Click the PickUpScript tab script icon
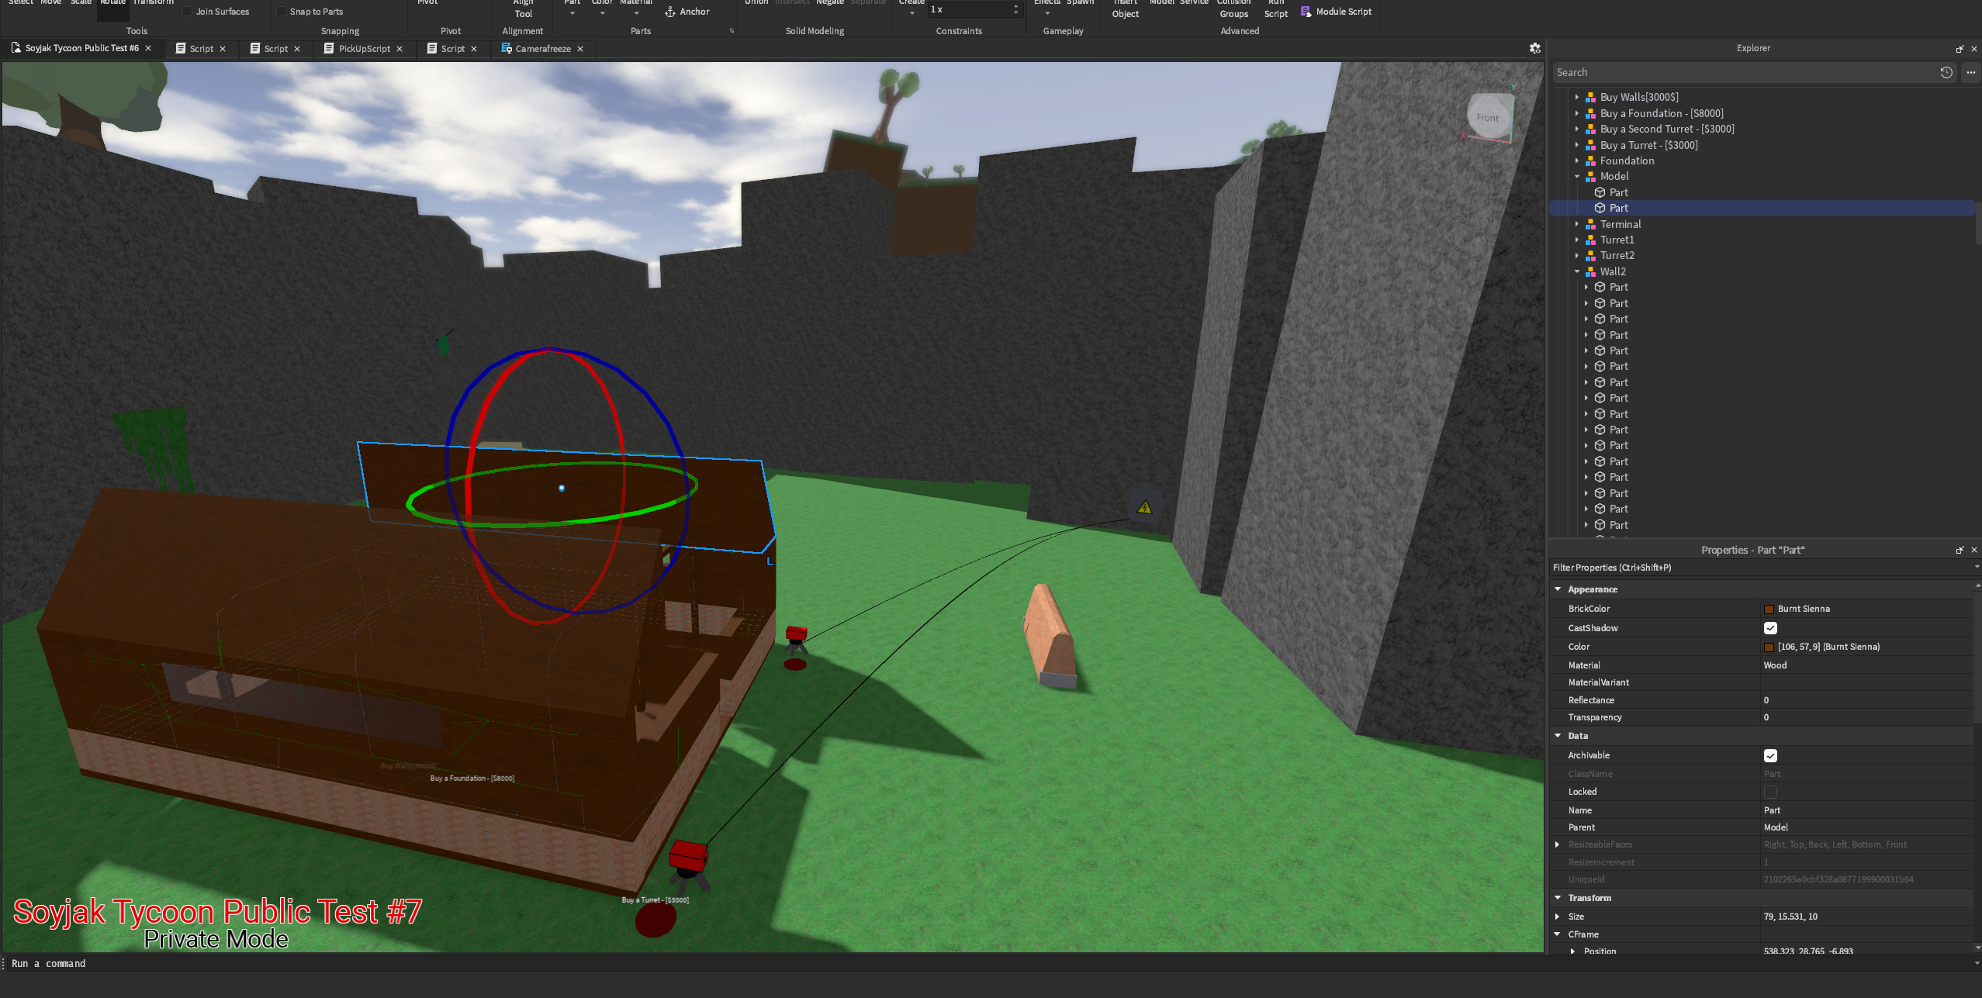This screenshot has width=1982, height=998. 329,48
